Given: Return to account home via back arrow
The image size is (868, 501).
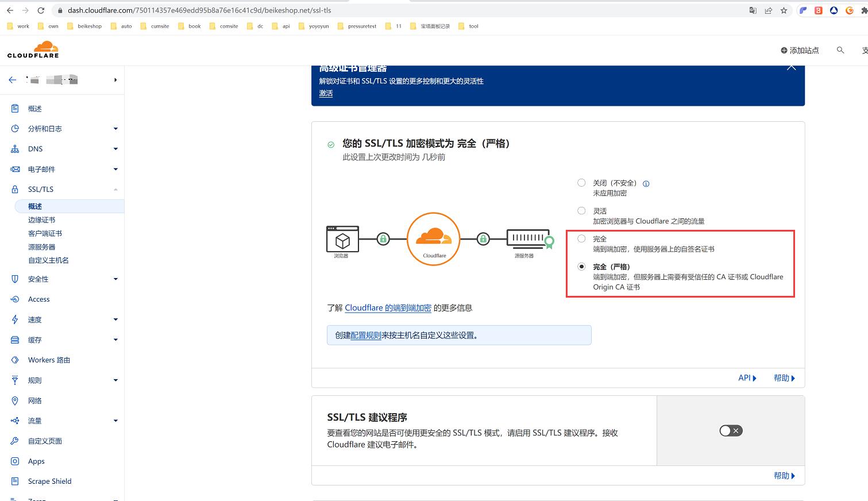Looking at the screenshot, I should [12, 80].
